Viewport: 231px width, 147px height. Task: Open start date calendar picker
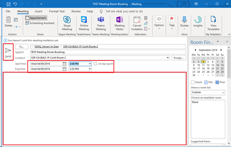click(64, 64)
